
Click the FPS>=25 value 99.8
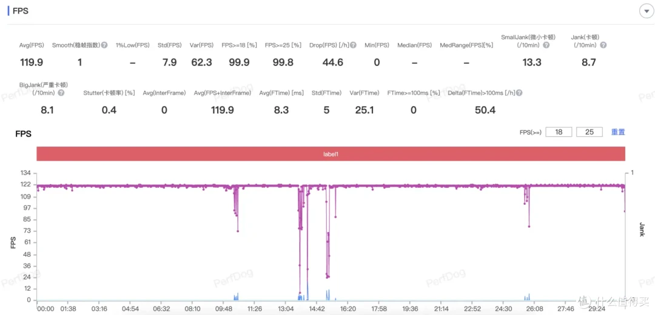click(283, 62)
